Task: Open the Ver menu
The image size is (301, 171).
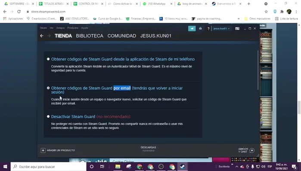Action: pos(51,28)
